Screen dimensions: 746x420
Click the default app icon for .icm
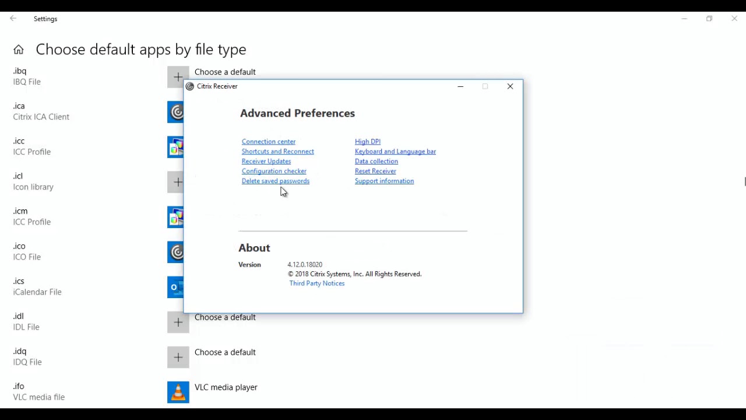coord(175,217)
